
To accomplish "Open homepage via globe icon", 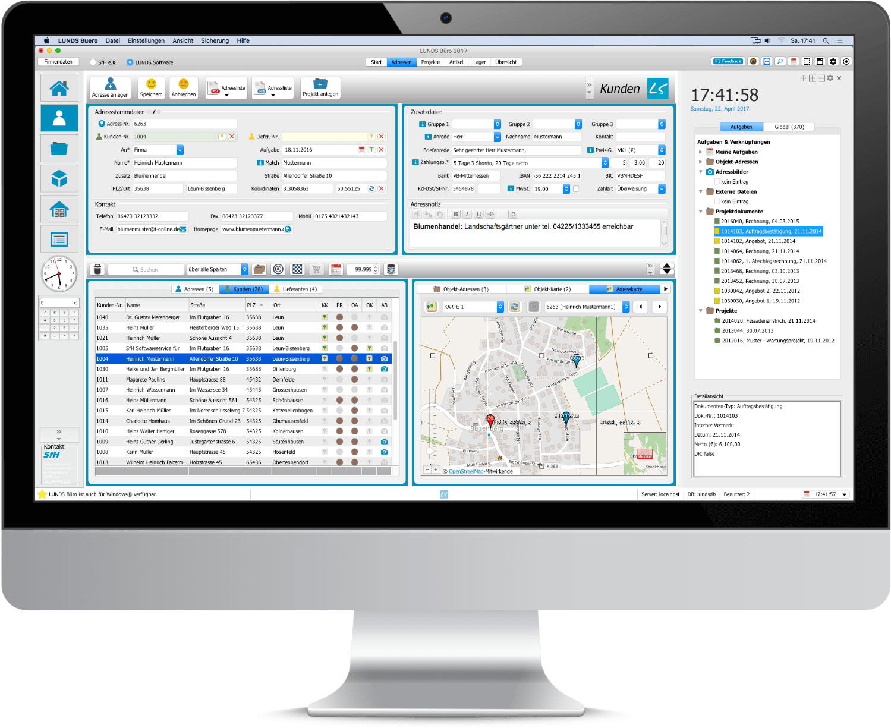I will [x=288, y=229].
